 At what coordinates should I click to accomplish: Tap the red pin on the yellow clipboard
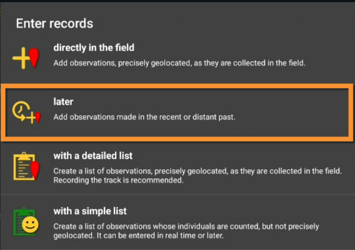[34, 169]
